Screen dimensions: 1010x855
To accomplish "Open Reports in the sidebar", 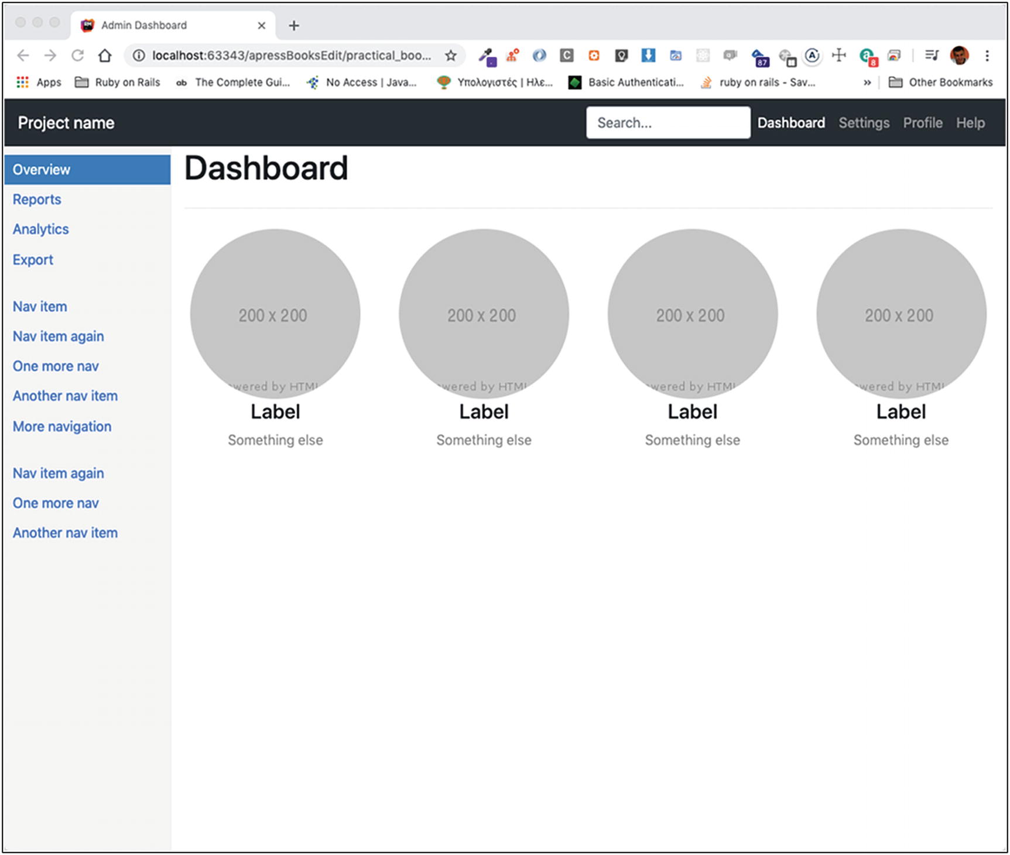I will click(37, 200).
